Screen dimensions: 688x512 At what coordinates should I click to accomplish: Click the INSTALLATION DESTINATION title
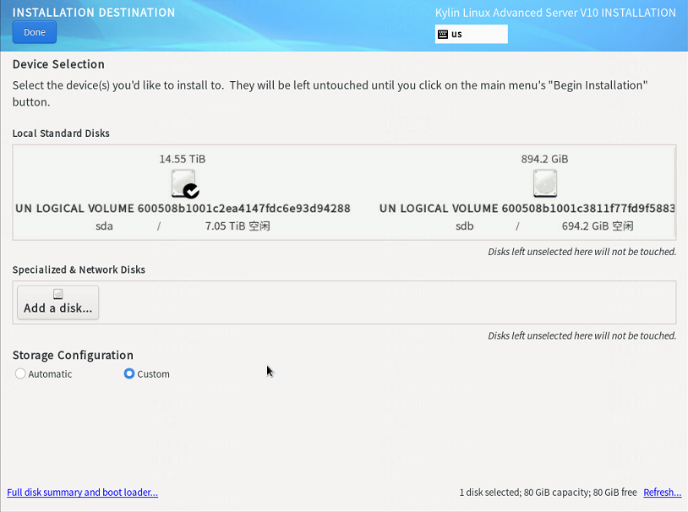tap(94, 13)
